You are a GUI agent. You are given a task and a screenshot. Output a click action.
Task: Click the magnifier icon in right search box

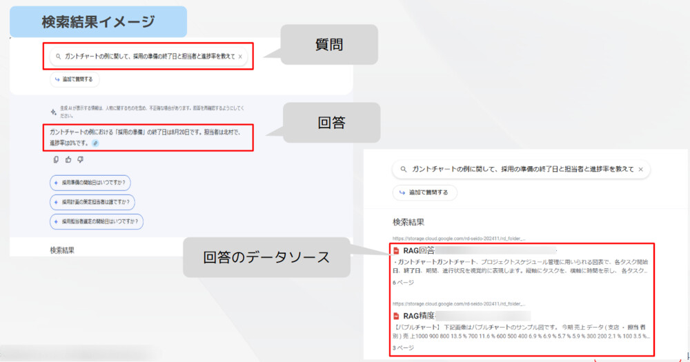[x=403, y=170]
